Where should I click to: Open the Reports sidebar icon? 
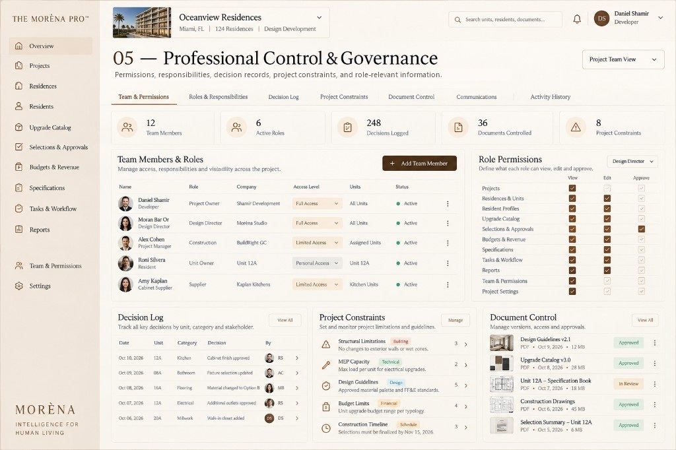pos(18,230)
